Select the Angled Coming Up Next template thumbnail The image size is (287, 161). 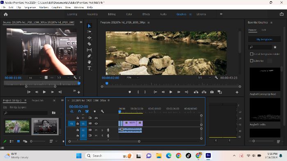(265, 79)
